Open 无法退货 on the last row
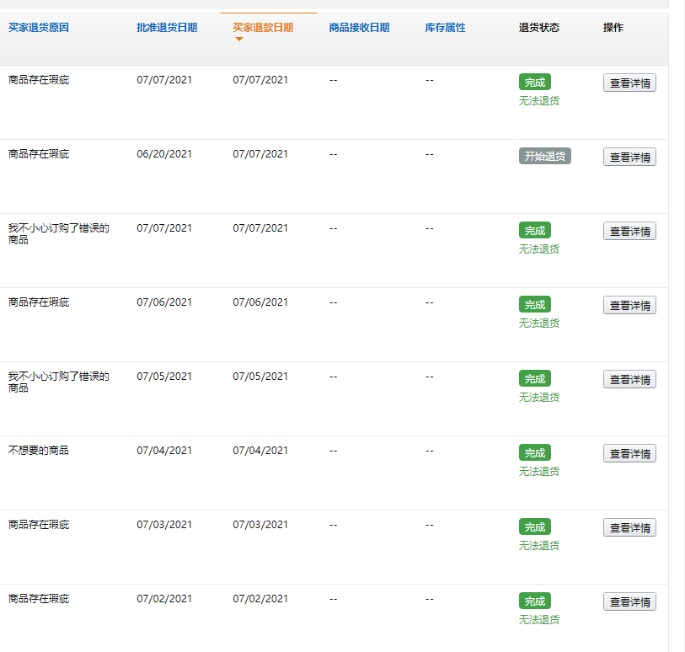Viewport: 685px width, 652px height. tap(538, 619)
